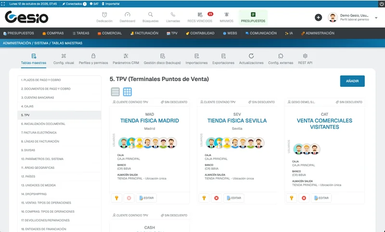Click key icon on Venta Comerciales Visitantes card
Image resolution: width=385 pixels, height=232 pixels.
click(x=292, y=198)
